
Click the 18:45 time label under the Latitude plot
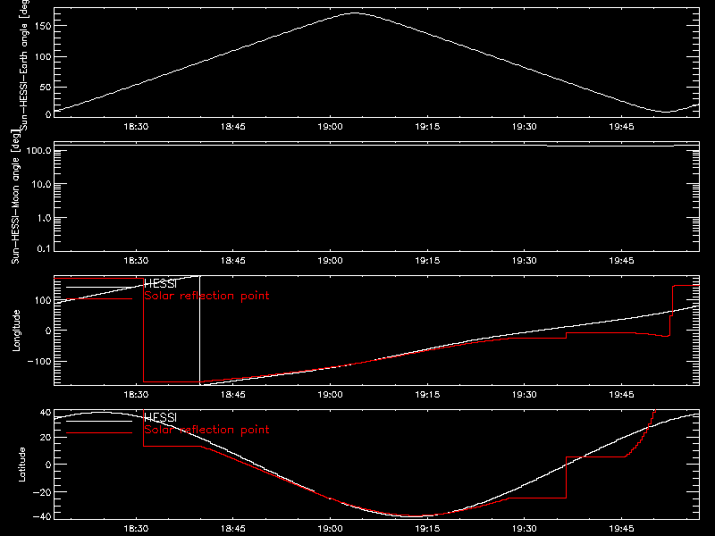pos(233,529)
